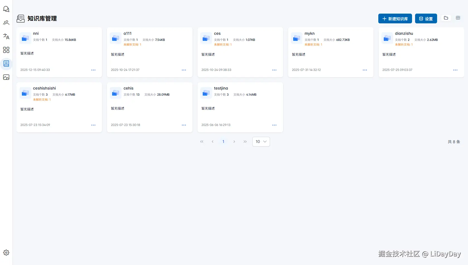Go to last page with double-right arrow
The height and width of the screenshot is (265, 468).
pos(245,142)
